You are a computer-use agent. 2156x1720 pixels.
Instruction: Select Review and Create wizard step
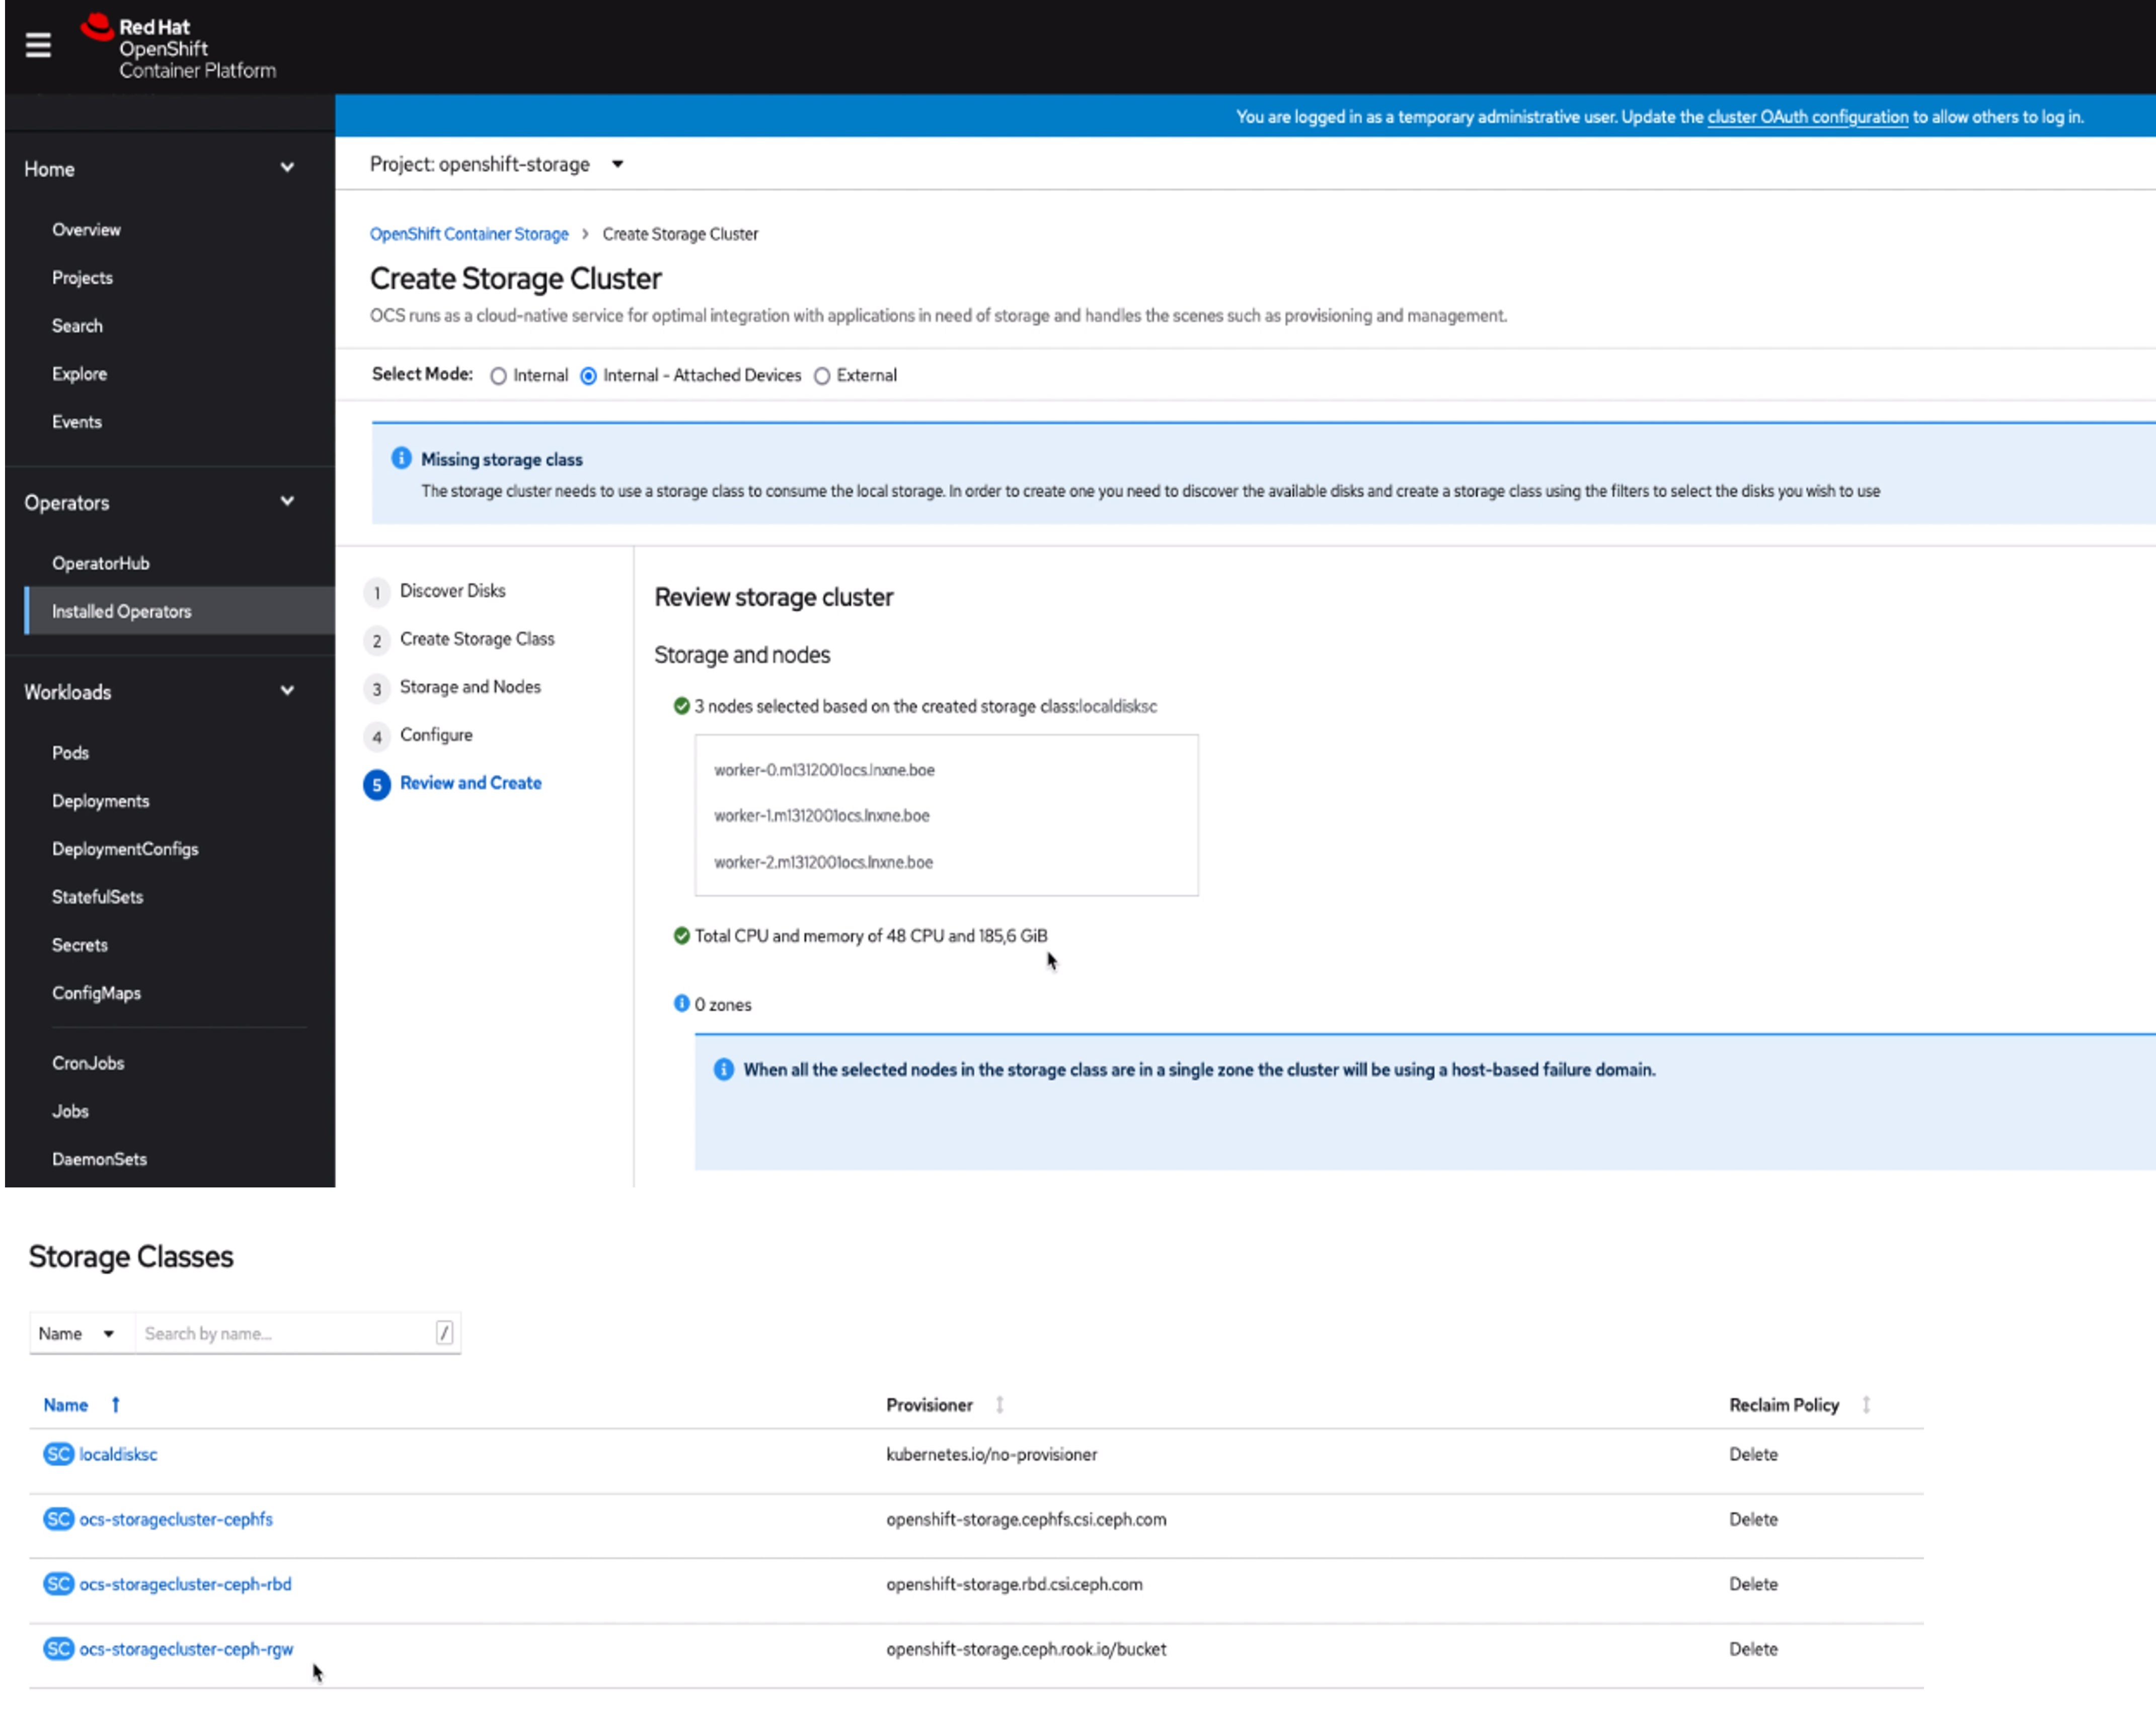click(470, 782)
